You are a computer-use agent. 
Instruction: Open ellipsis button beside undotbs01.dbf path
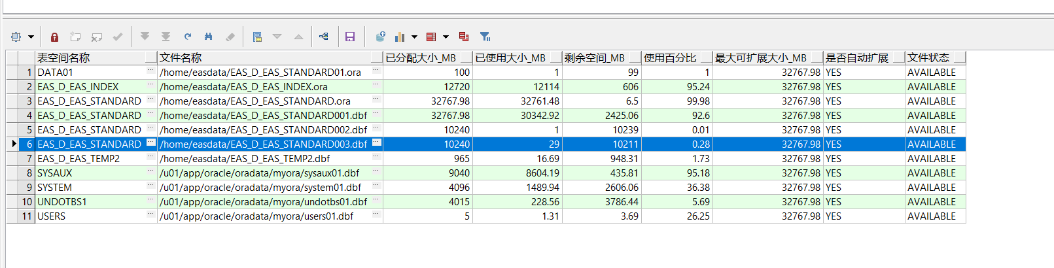click(x=376, y=199)
